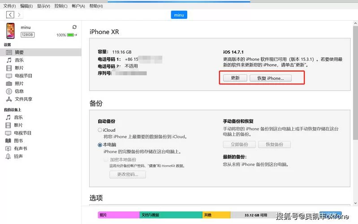
Task: Click the scrollbar down arrow
Action: [x=355, y=203]
